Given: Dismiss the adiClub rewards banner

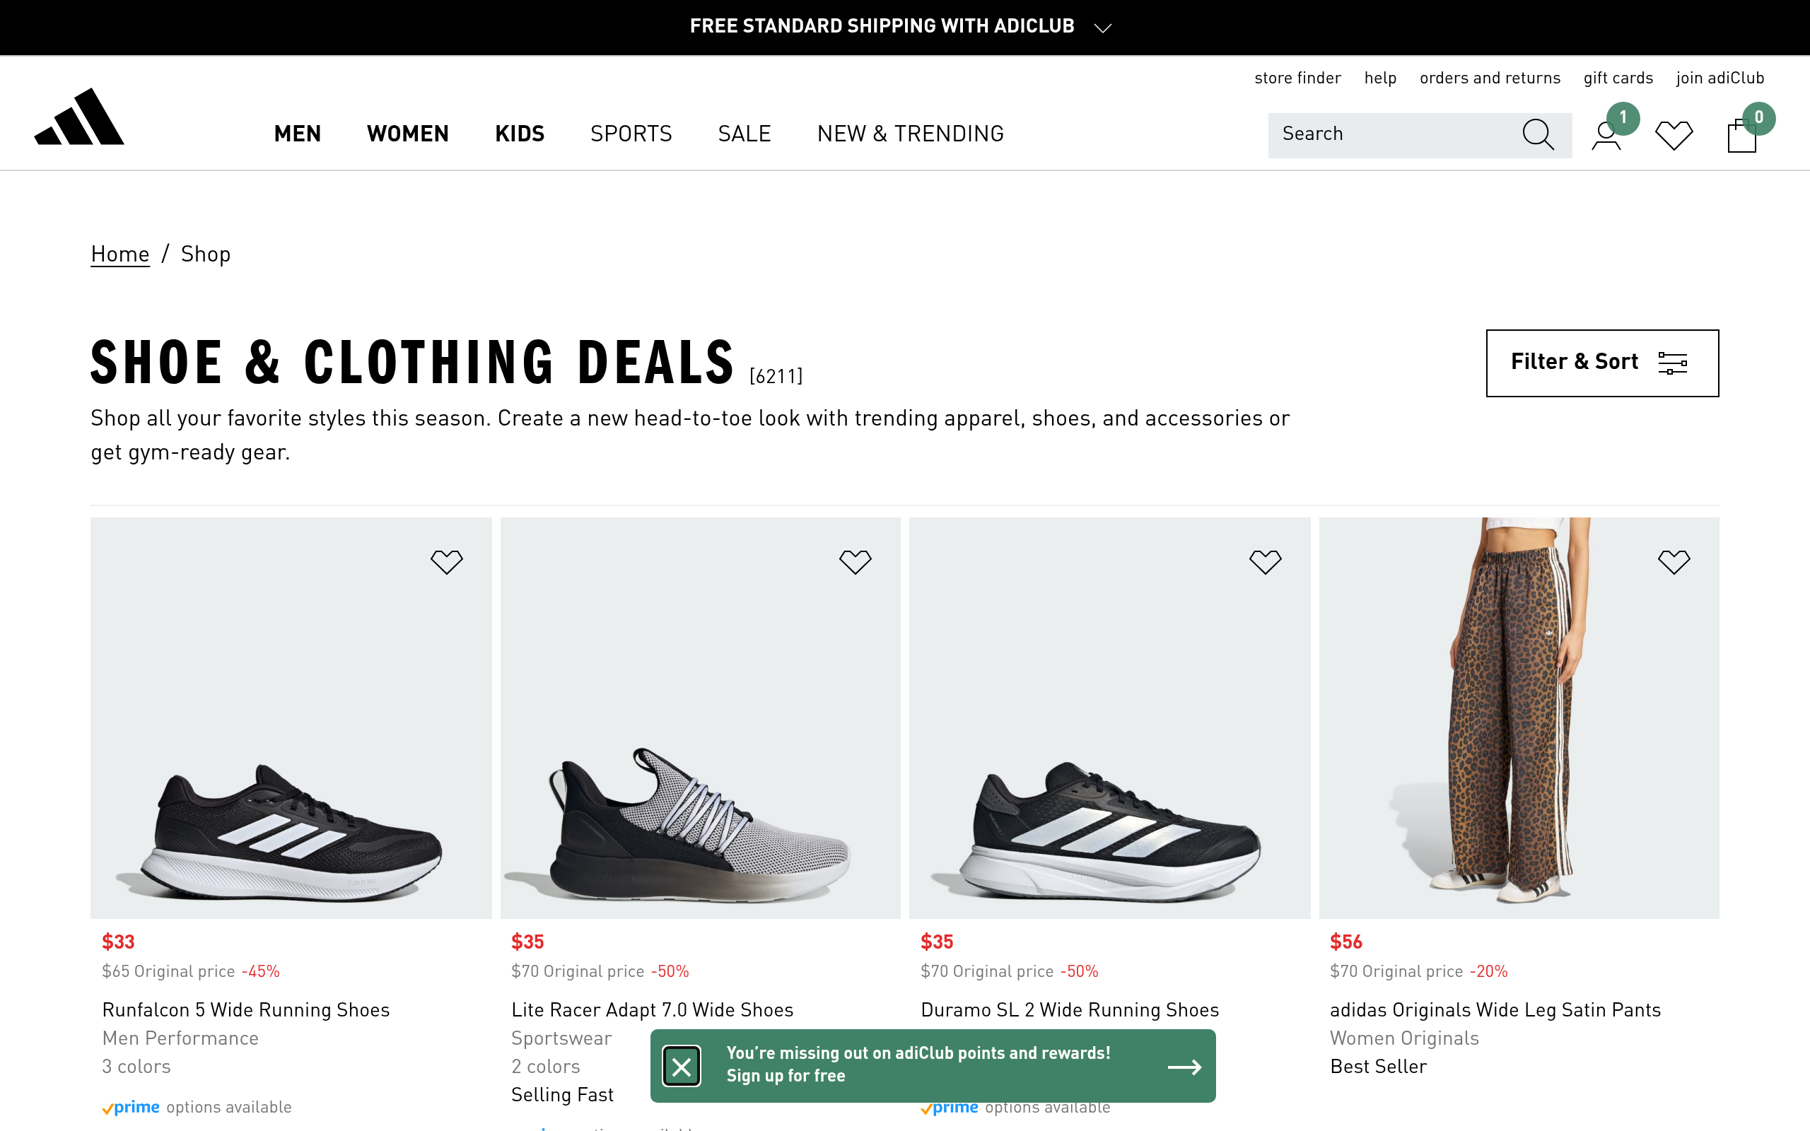Looking at the screenshot, I should pyautogui.click(x=682, y=1066).
